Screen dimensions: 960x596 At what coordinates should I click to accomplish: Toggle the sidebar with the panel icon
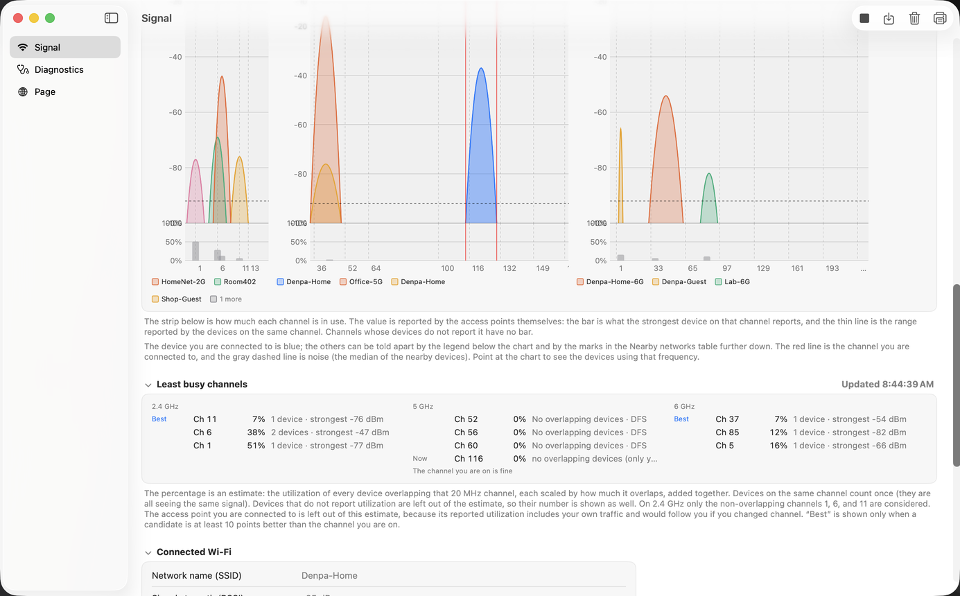tap(111, 18)
